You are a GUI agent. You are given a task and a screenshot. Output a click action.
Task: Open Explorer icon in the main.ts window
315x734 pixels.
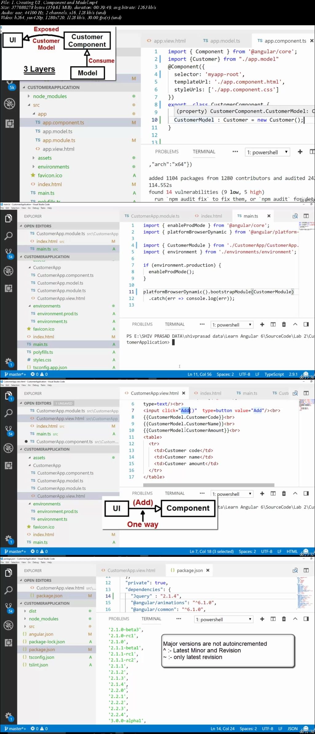click(8, 218)
